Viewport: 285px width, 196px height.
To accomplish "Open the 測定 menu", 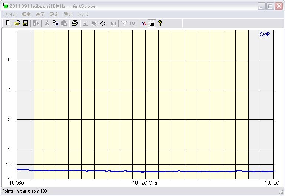I will [x=68, y=14].
